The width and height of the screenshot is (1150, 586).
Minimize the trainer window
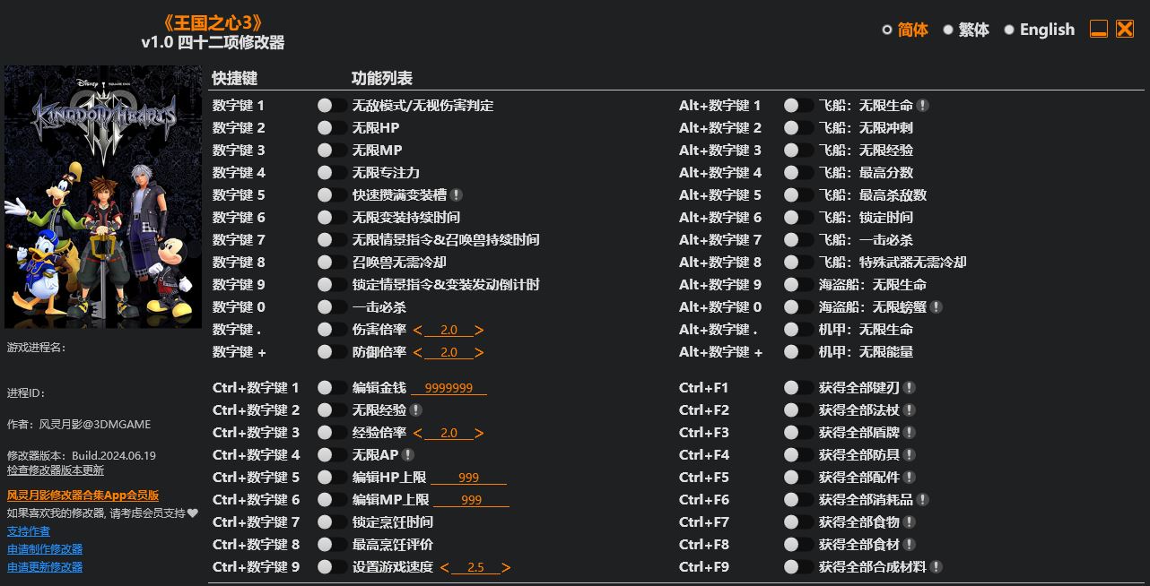(x=1099, y=30)
